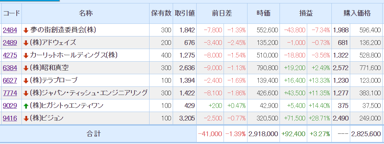Click the 名称 column header
This screenshot has width=384, height=144.
pyautogui.click(x=86, y=13)
